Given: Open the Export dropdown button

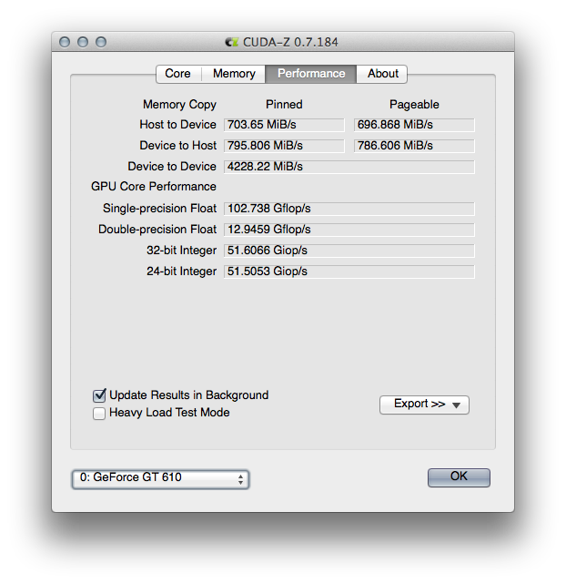Looking at the screenshot, I should (x=424, y=405).
